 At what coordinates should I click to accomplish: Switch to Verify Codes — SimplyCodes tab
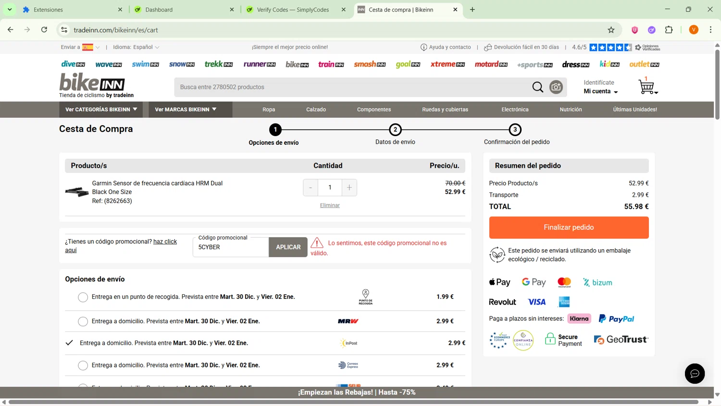point(295,10)
